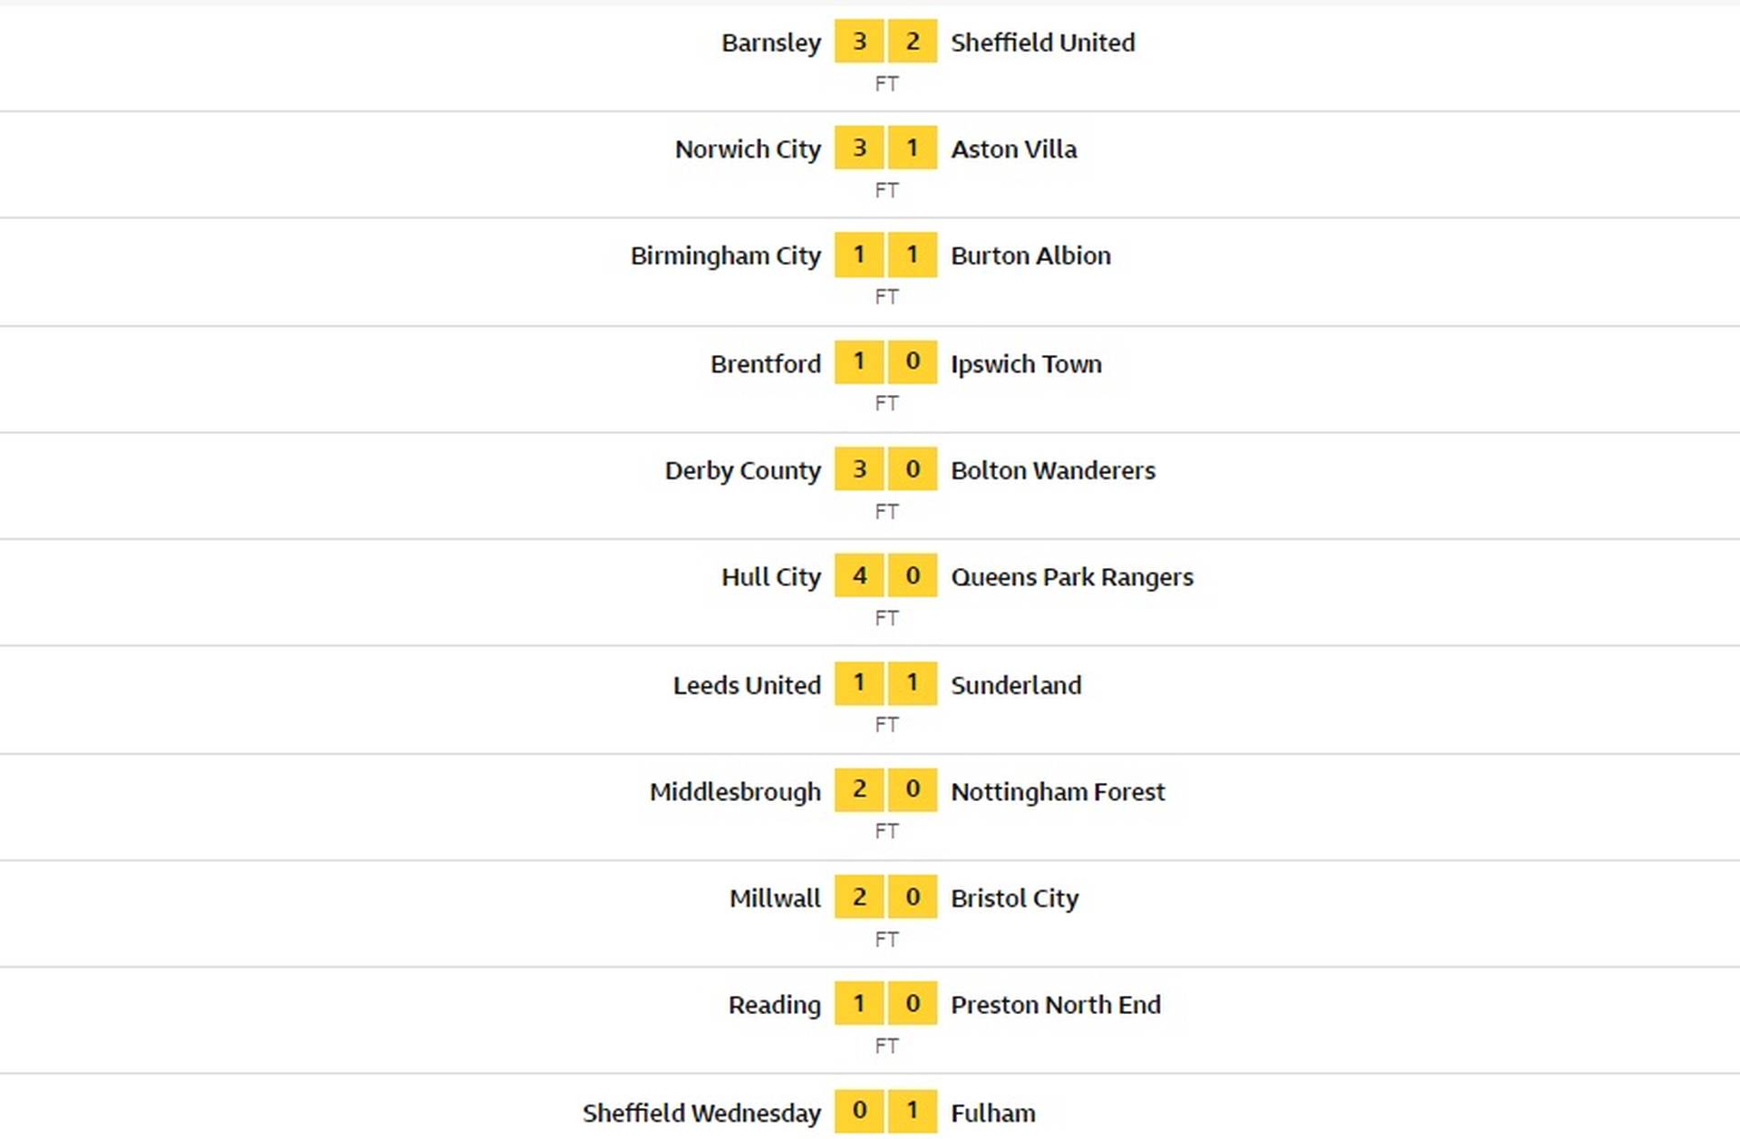Image resolution: width=1740 pixels, height=1139 pixels.
Task: Open Ipswich Town team link
Action: (x=1026, y=363)
